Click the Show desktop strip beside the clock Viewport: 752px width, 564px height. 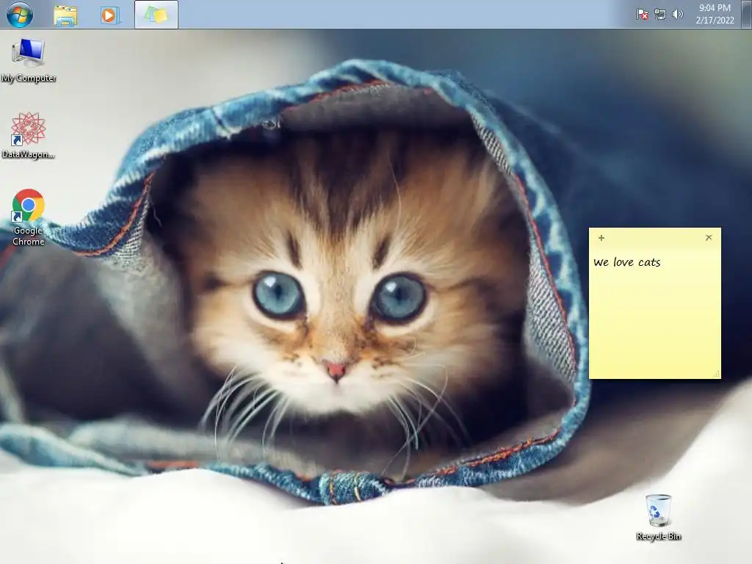(747, 15)
